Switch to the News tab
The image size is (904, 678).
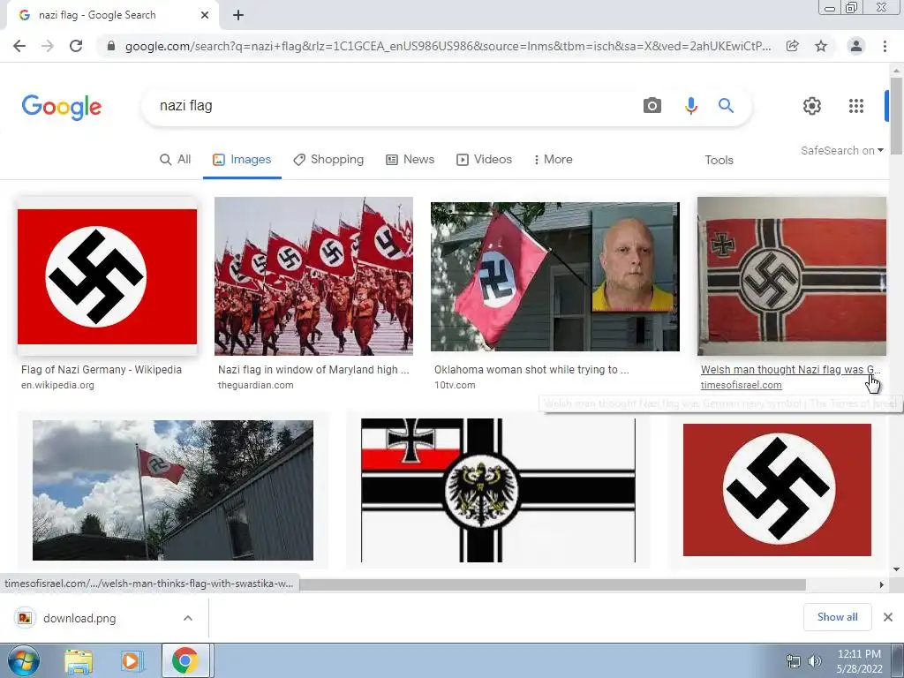coord(410,160)
